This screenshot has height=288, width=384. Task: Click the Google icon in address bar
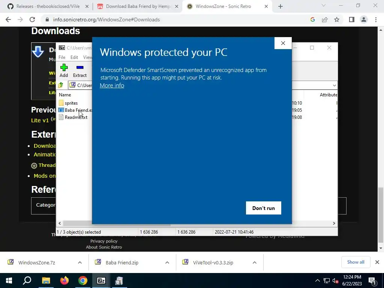312,19
